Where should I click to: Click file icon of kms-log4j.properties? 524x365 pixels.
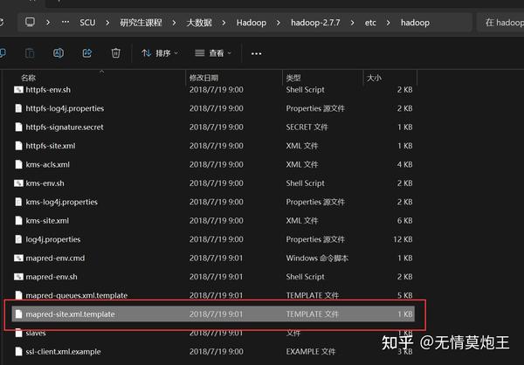click(x=18, y=202)
